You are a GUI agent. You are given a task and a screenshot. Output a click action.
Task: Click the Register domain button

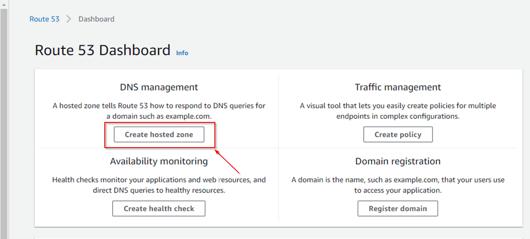(x=398, y=209)
